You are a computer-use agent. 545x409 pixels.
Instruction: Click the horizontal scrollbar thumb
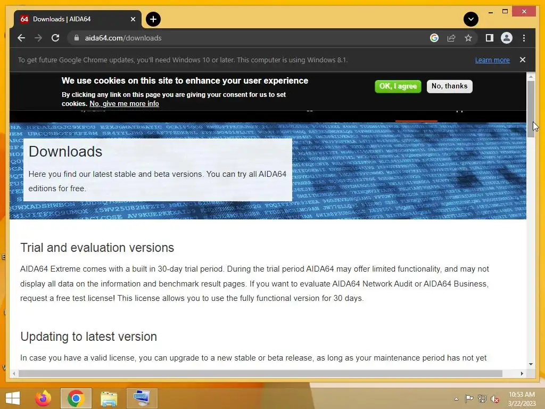pos(260,373)
